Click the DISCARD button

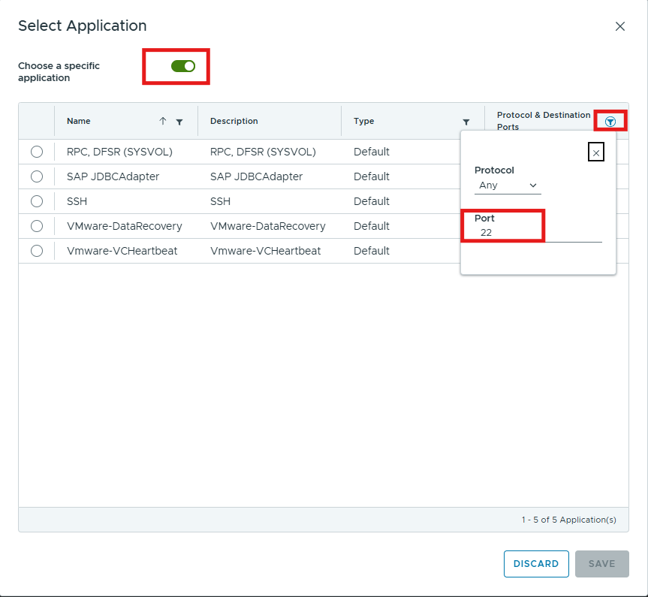point(536,564)
